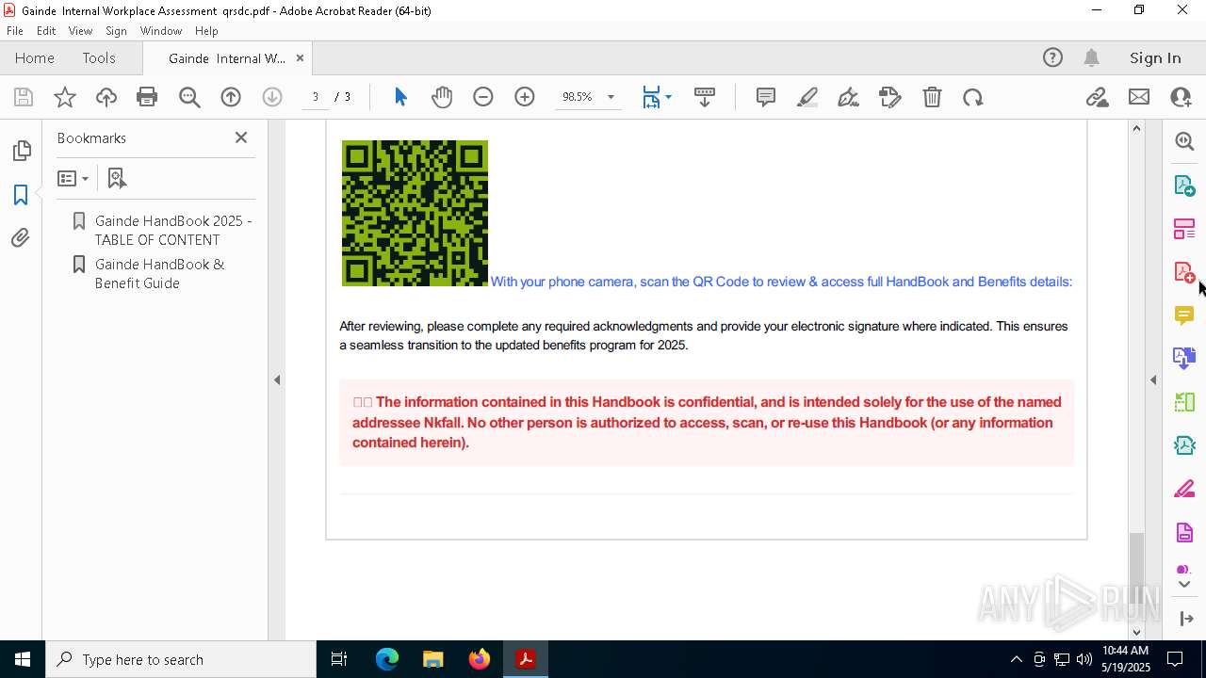Click the page number field

click(x=316, y=97)
